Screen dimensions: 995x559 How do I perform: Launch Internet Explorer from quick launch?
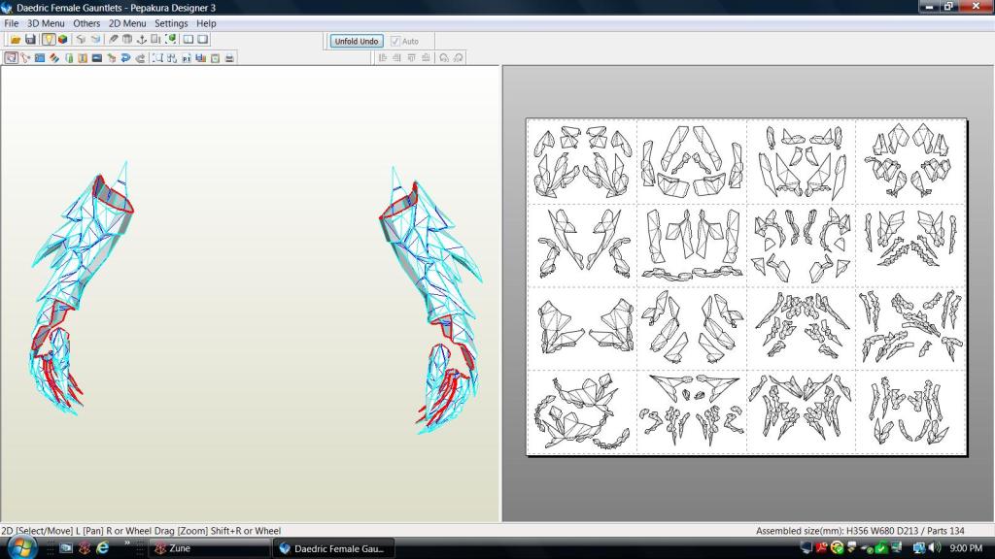click(x=102, y=548)
